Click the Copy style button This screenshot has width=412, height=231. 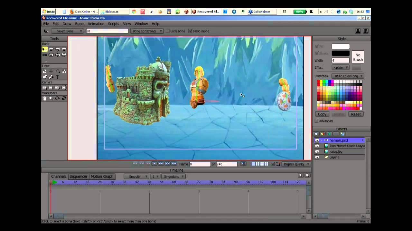tap(322, 114)
